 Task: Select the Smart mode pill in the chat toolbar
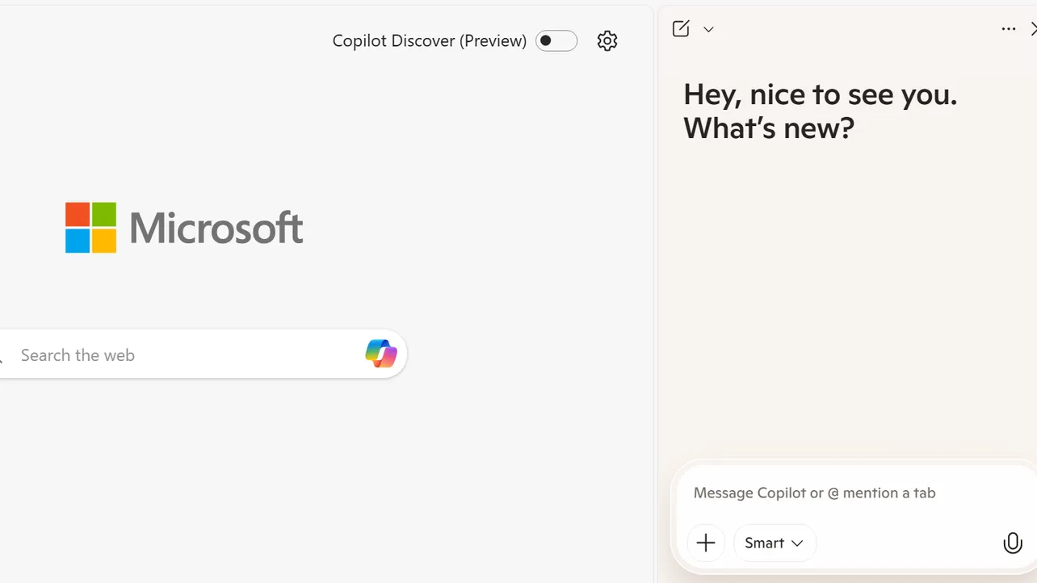(774, 543)
